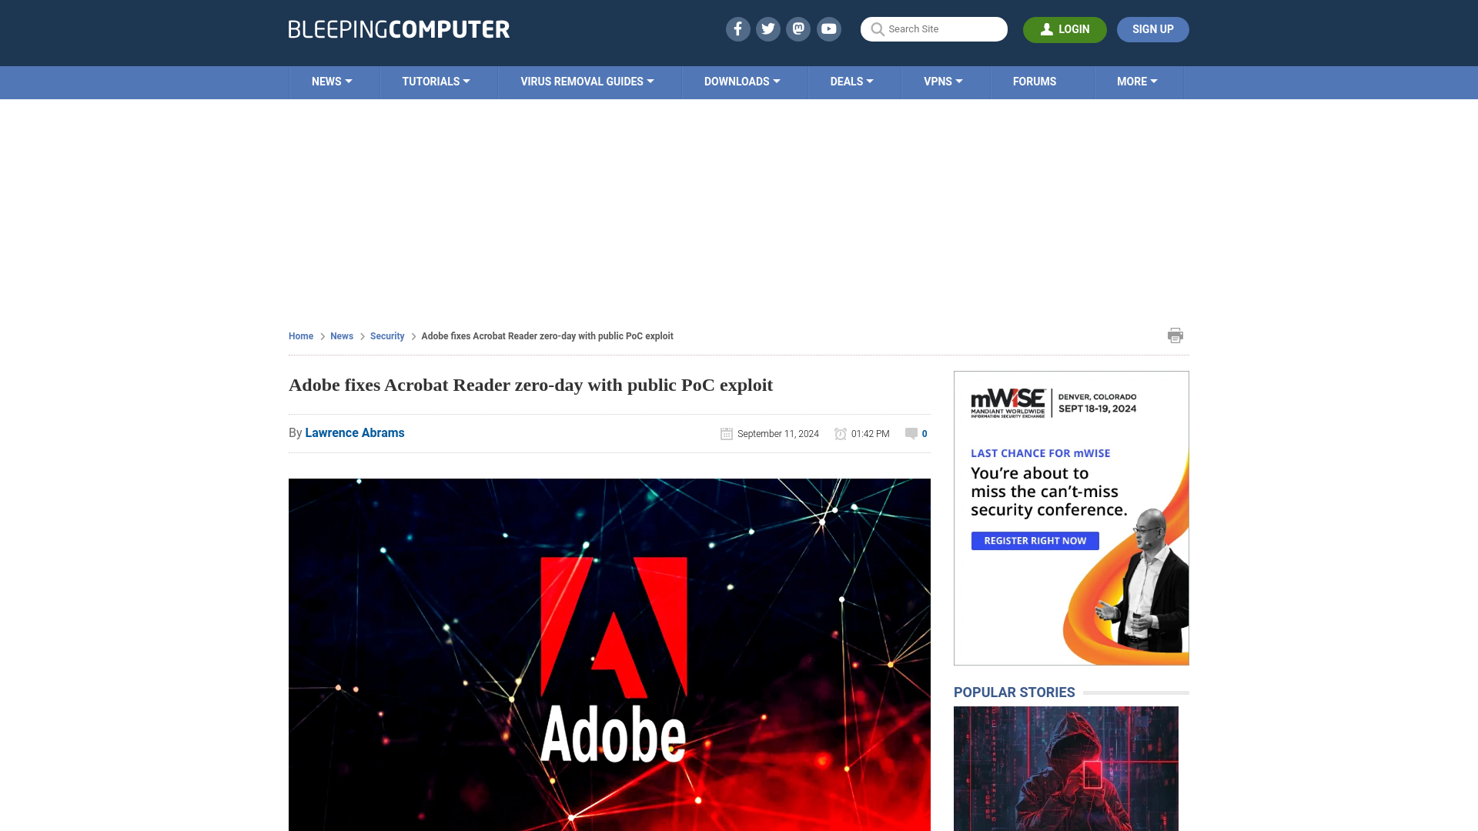Expand the MORE dropdown navigation menu
This screenshot has height=831, width=1478.
(1136, 81)
